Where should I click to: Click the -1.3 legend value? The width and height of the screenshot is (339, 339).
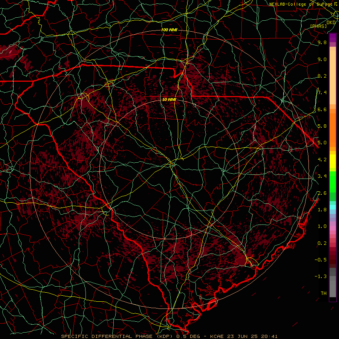[321, 276]
